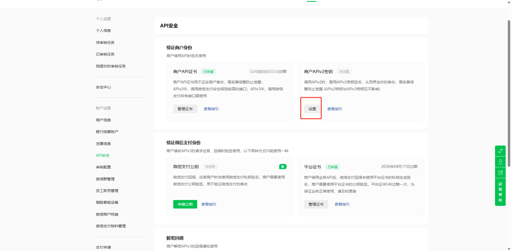Click the green edit feedback icon

[x=500, y=173]
